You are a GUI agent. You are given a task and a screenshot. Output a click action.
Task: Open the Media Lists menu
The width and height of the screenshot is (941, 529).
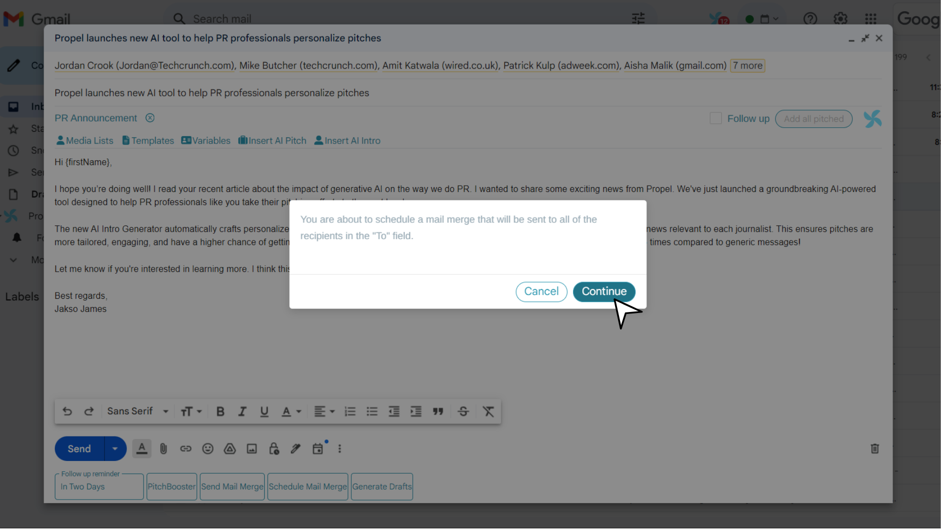[x=85, y=141]
